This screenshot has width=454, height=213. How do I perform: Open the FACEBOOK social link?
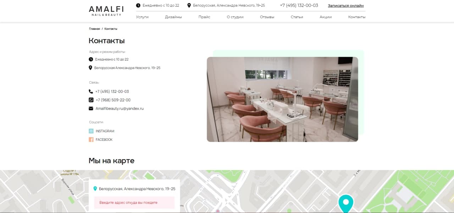104,140
